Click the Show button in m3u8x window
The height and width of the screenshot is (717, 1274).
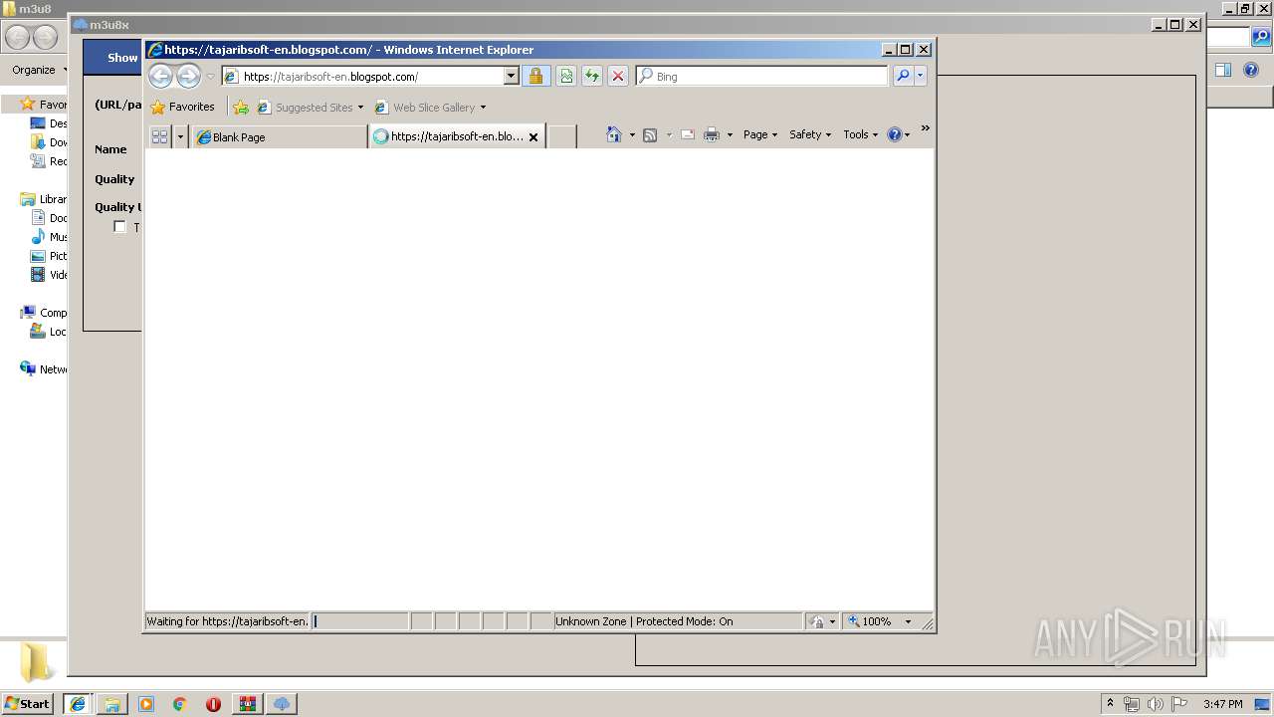click(122, 58)
